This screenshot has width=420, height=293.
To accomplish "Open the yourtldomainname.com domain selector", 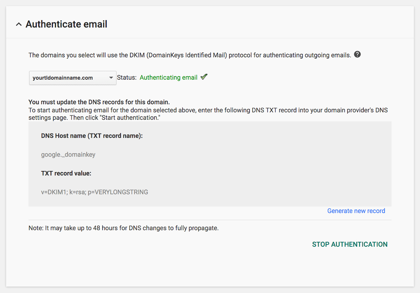I will coord(73,78).
